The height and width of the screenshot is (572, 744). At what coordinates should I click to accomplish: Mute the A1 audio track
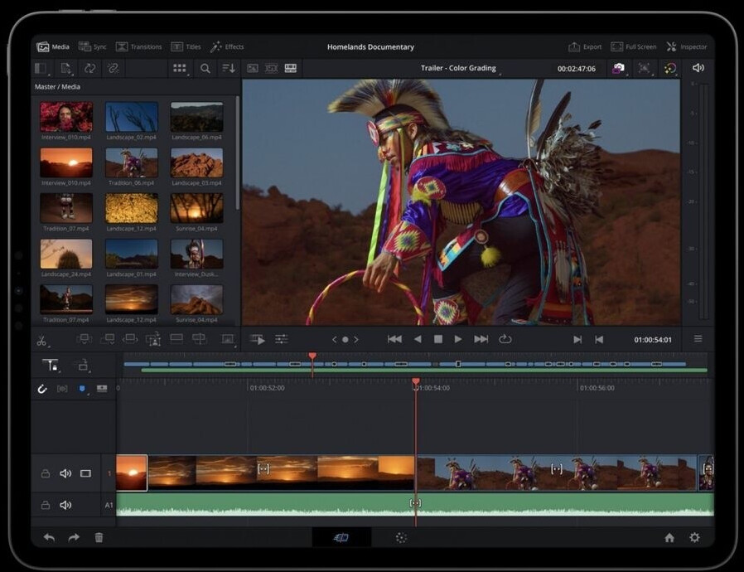point(65,505)
